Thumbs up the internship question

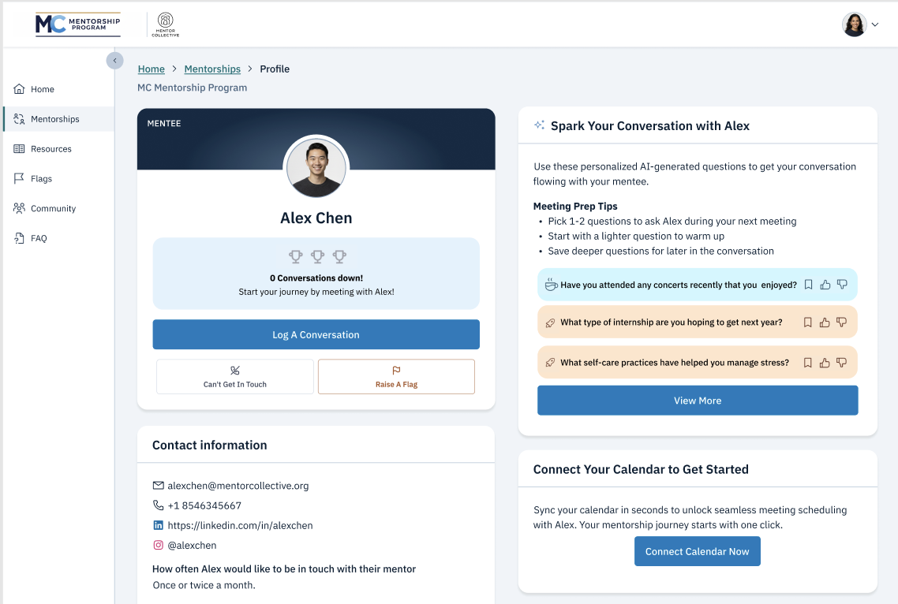(x=825, y=323)
